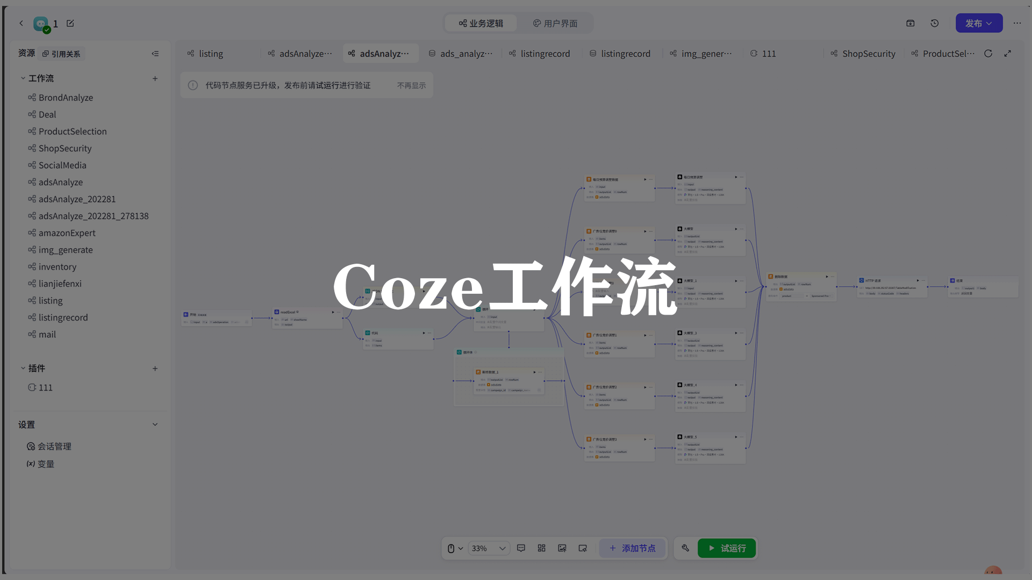
Task: Open the 33% zoom dropdown
Action: click(488, 548)
